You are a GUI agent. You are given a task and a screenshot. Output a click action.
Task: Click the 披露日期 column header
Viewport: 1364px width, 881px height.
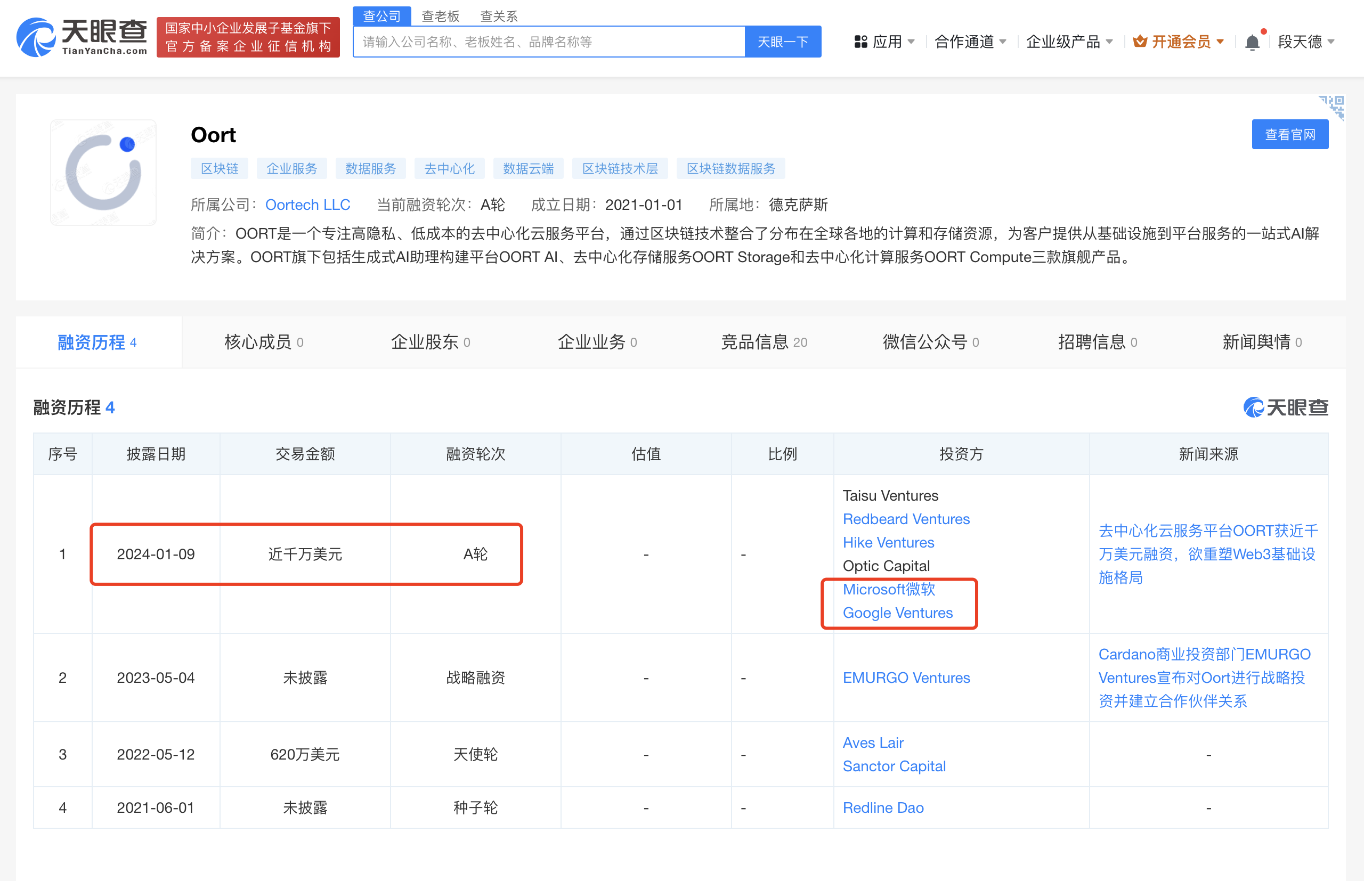click(156, 454)
